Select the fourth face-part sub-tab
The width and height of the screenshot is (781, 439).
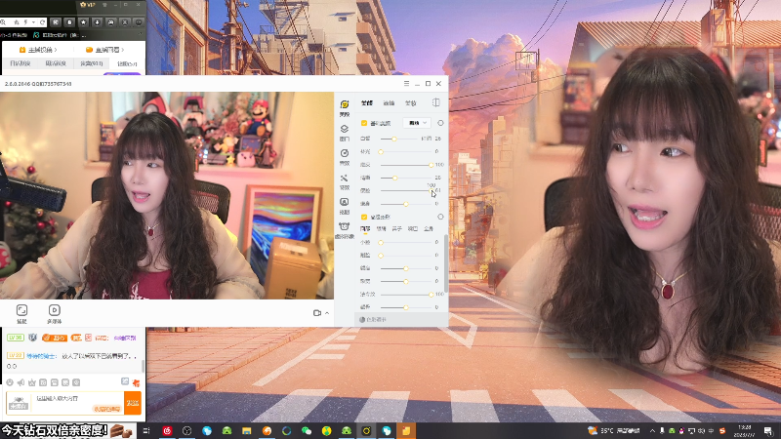click(413, 229)
